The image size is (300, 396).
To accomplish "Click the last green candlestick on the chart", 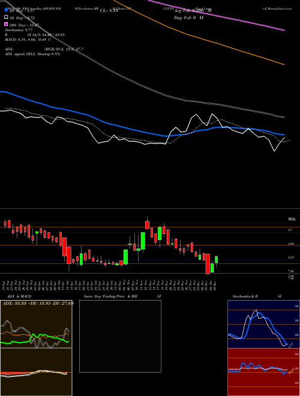I will (x=217, y=259).
